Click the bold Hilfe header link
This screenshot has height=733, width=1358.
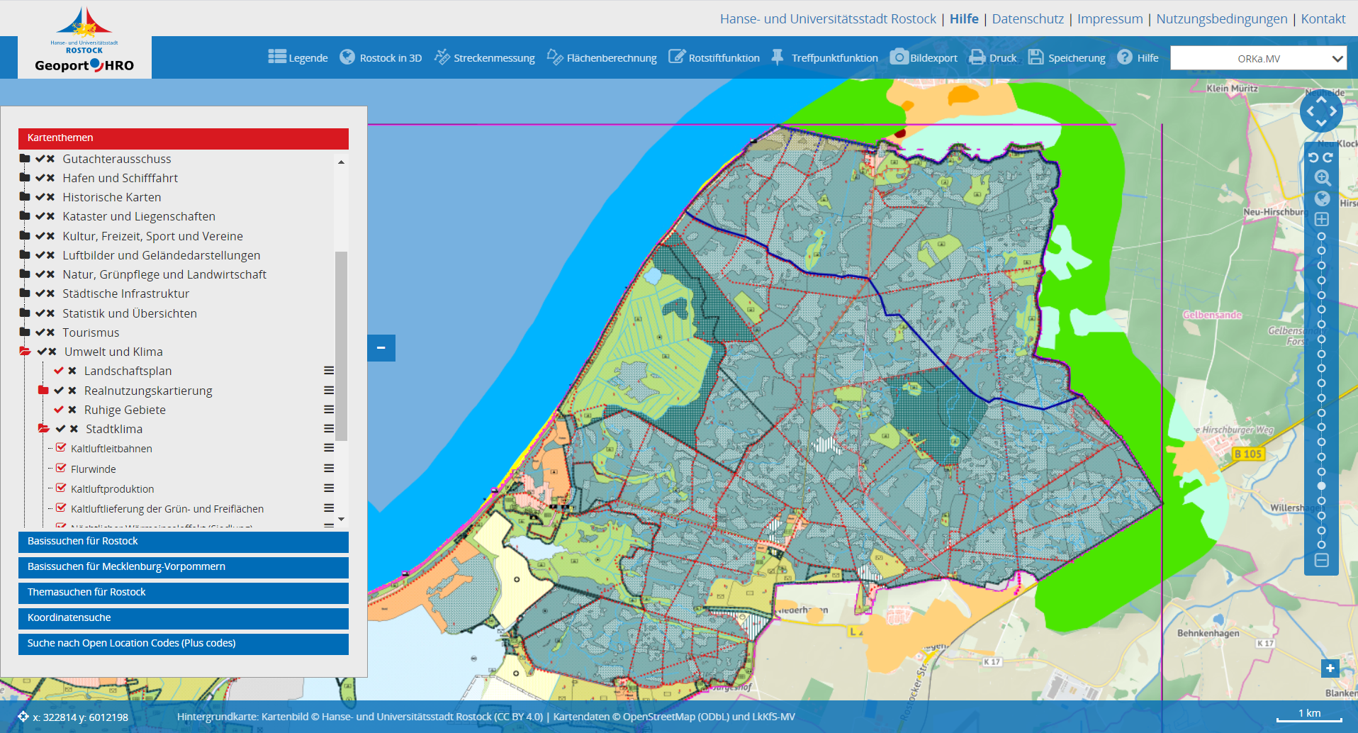(964, 19)
